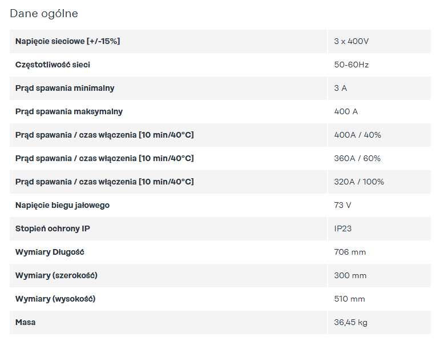This screenshot has width=436, height=357.
Task: Select the "73 V" voltage value
Action: tap(342, 205)
